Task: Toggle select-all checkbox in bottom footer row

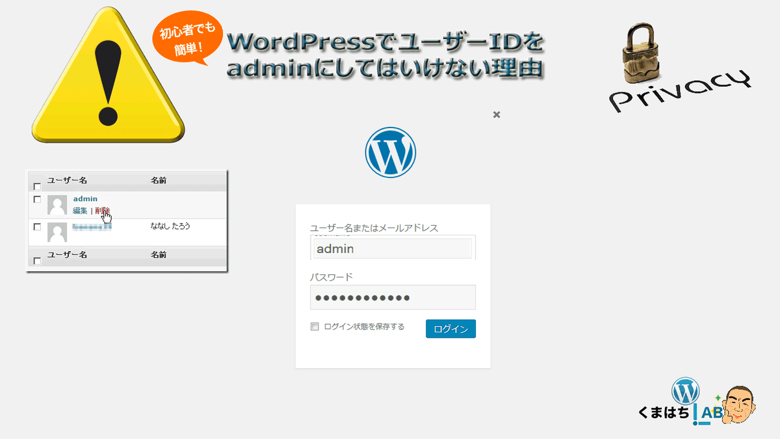Action: point(37,261)
